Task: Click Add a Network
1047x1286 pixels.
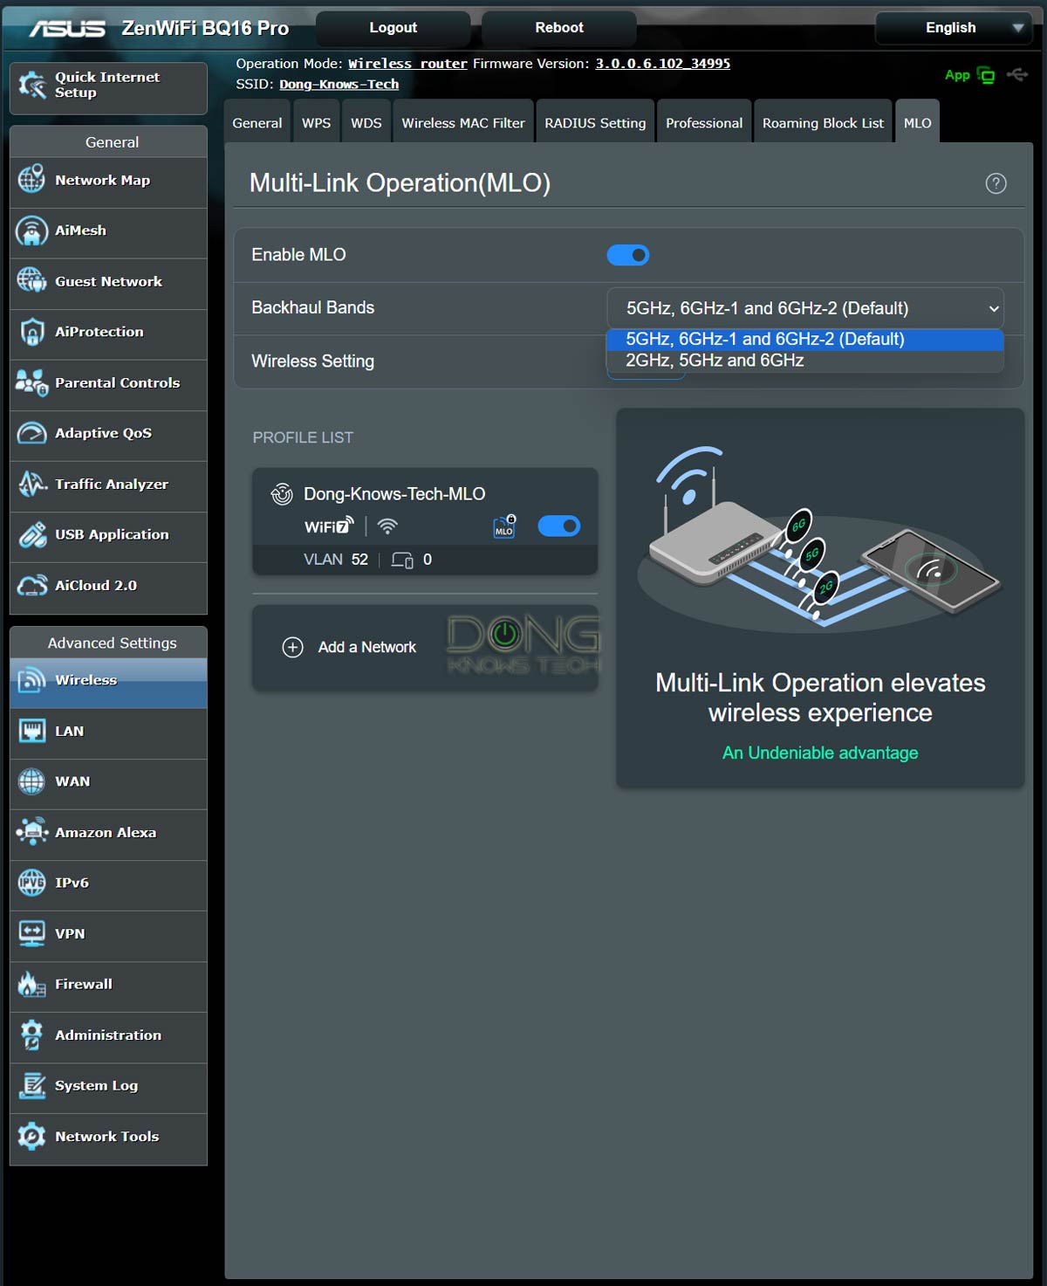Action: click(366, 647)
